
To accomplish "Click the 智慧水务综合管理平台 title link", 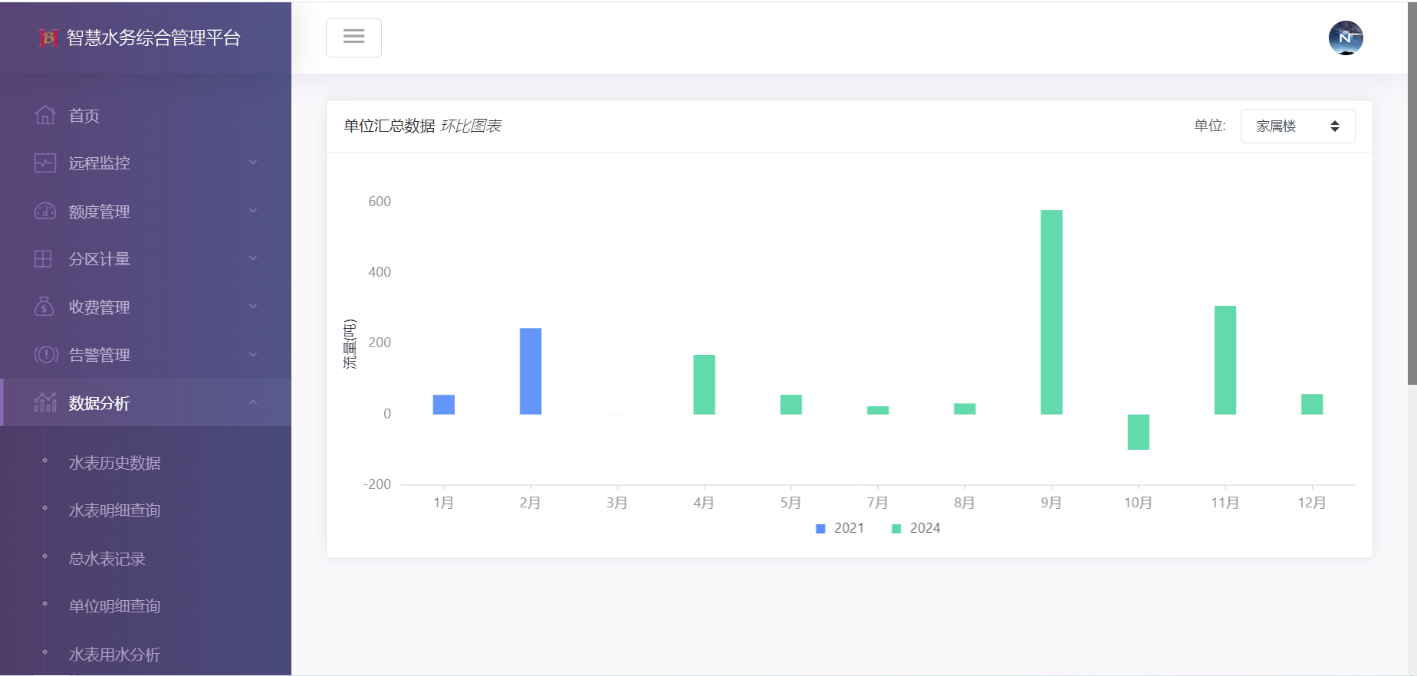I will click(153, 38).
